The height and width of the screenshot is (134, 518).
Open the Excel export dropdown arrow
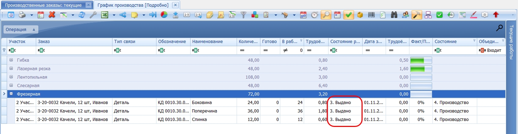point(114,15)
